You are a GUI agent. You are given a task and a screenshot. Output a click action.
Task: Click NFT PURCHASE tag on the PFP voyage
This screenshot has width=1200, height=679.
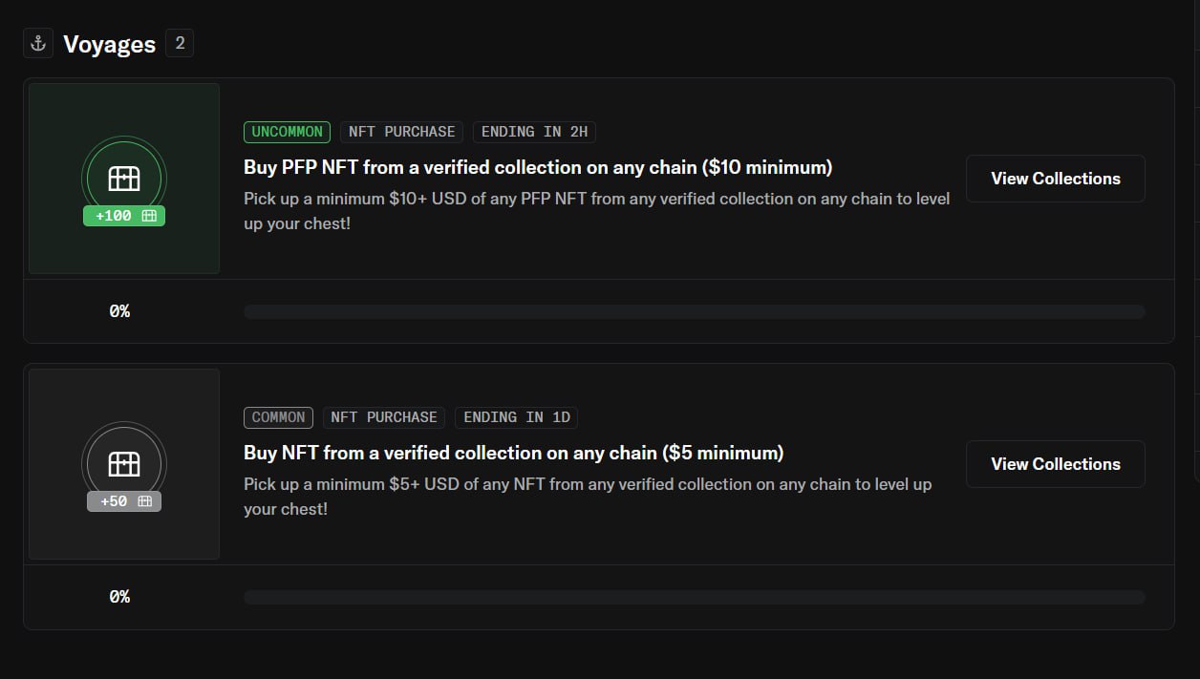point(401,132)
